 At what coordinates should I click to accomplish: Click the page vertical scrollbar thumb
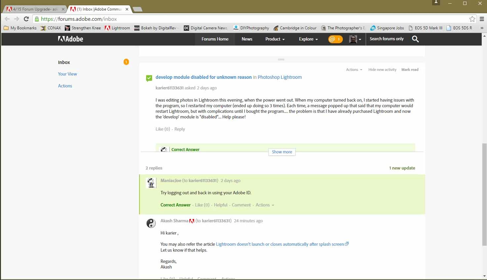pyautogui.click(x=484, y=195)
